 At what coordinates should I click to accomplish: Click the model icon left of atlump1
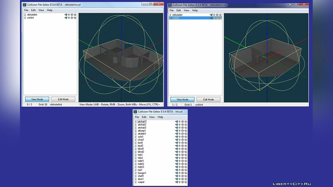[x=136, y=131]
